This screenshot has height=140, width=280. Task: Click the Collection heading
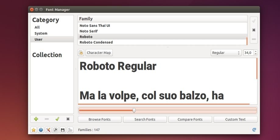pyautogui.click(x=47, y=55)
